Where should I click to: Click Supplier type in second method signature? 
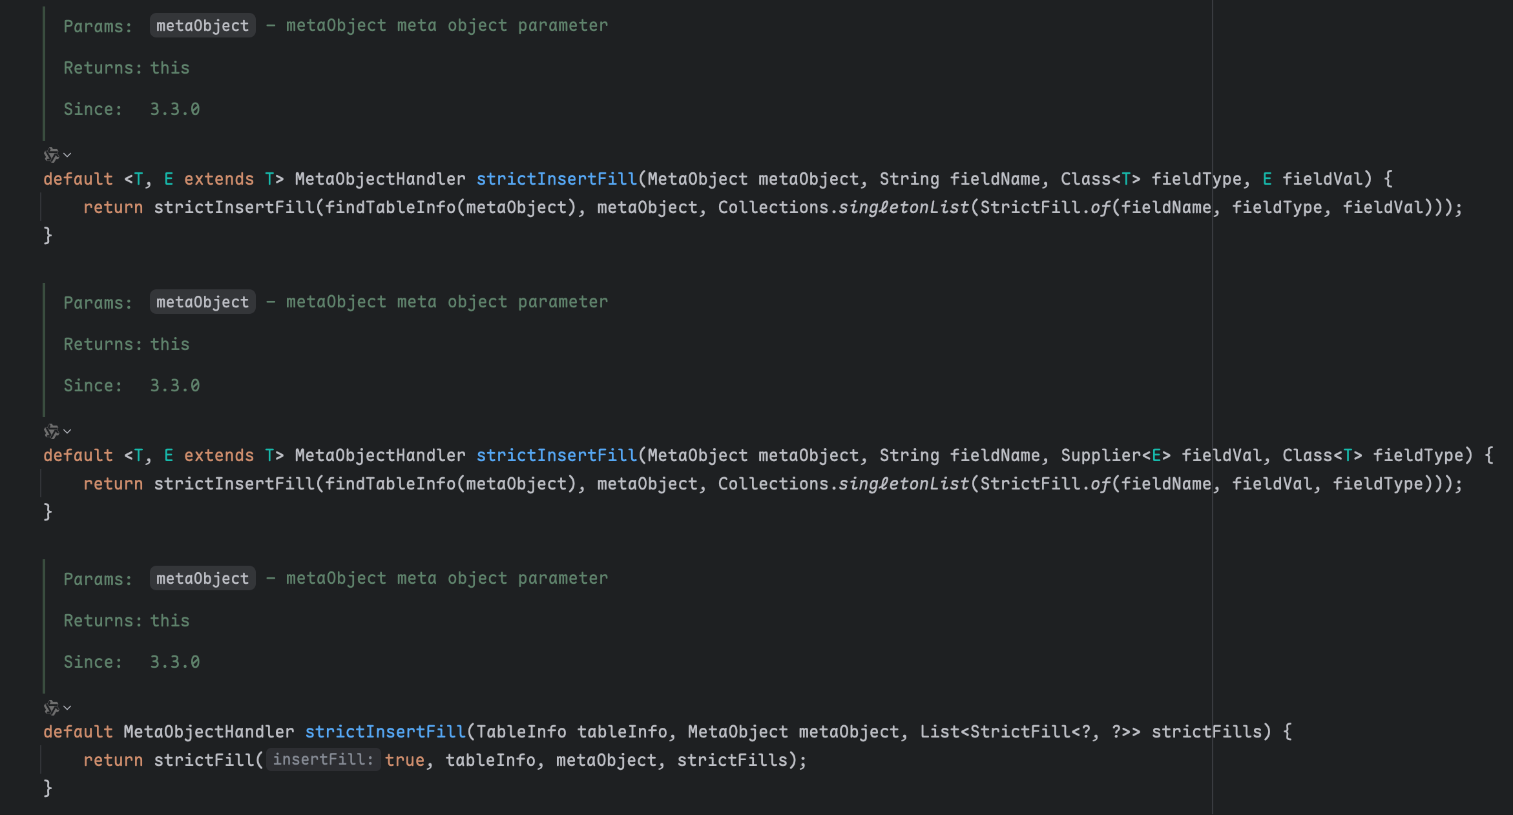click(x=1101, y=456)
